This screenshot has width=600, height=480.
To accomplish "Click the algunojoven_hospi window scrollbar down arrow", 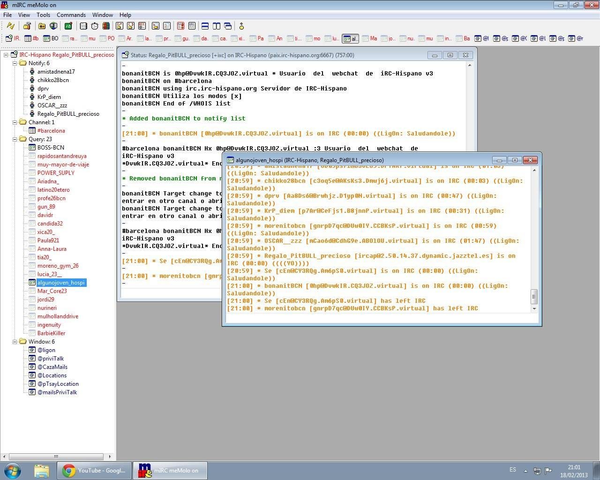I will 534,309.
